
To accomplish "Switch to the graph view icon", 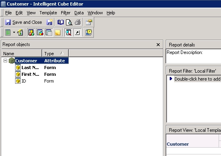I will [20, 33].
